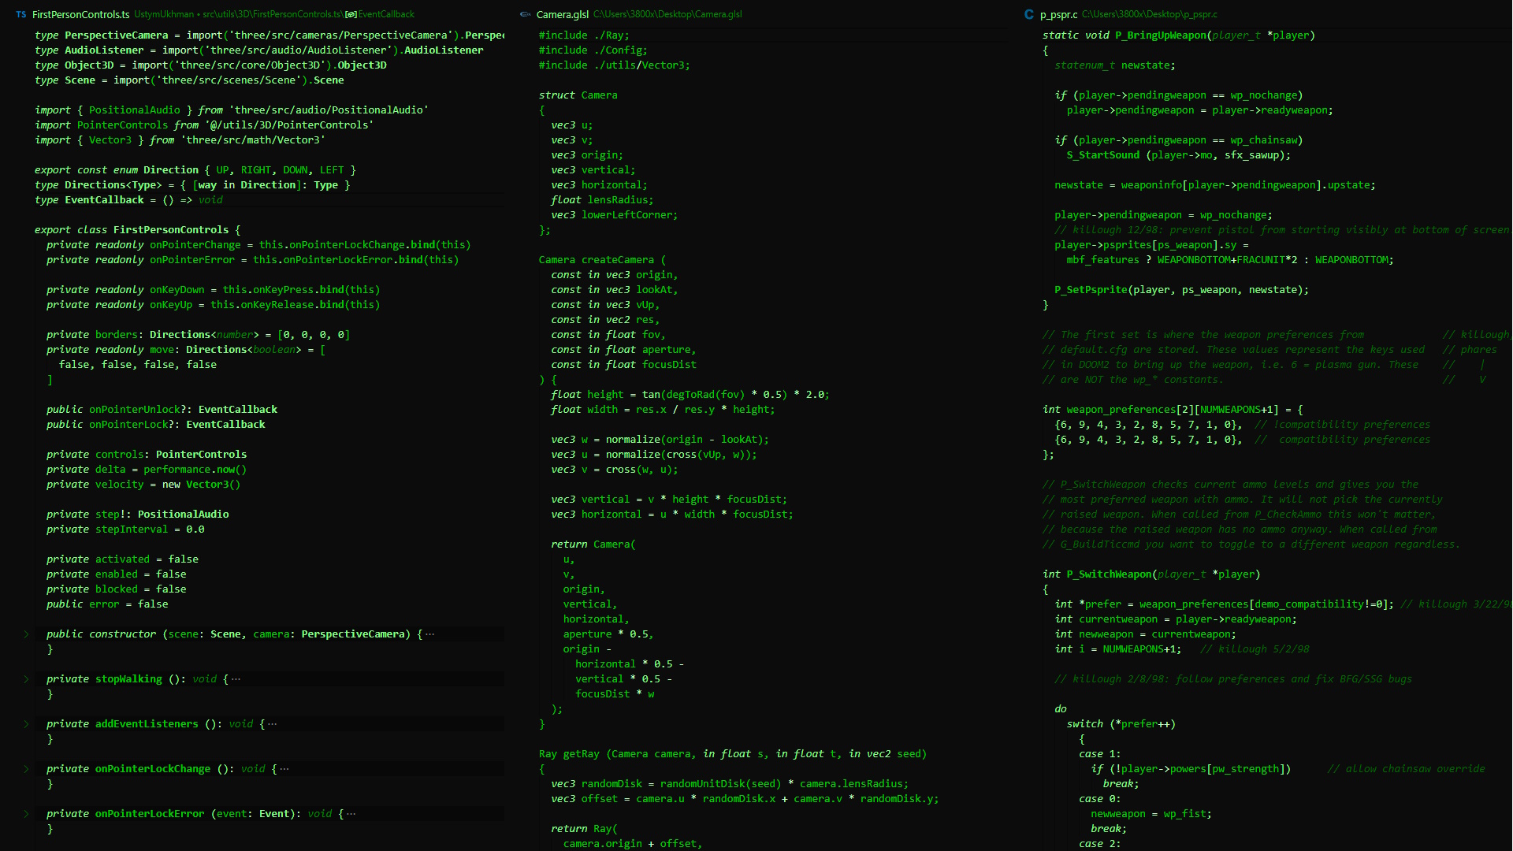Click the collapsed ellipsis after constructor signature

click(429, 634)
